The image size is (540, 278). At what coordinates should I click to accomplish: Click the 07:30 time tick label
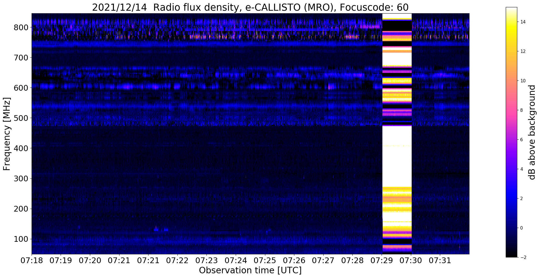411,261
